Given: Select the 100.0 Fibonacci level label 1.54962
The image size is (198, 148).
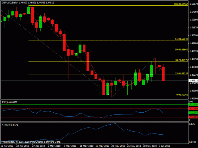Looking at the screenshot, I should [181, 4].
